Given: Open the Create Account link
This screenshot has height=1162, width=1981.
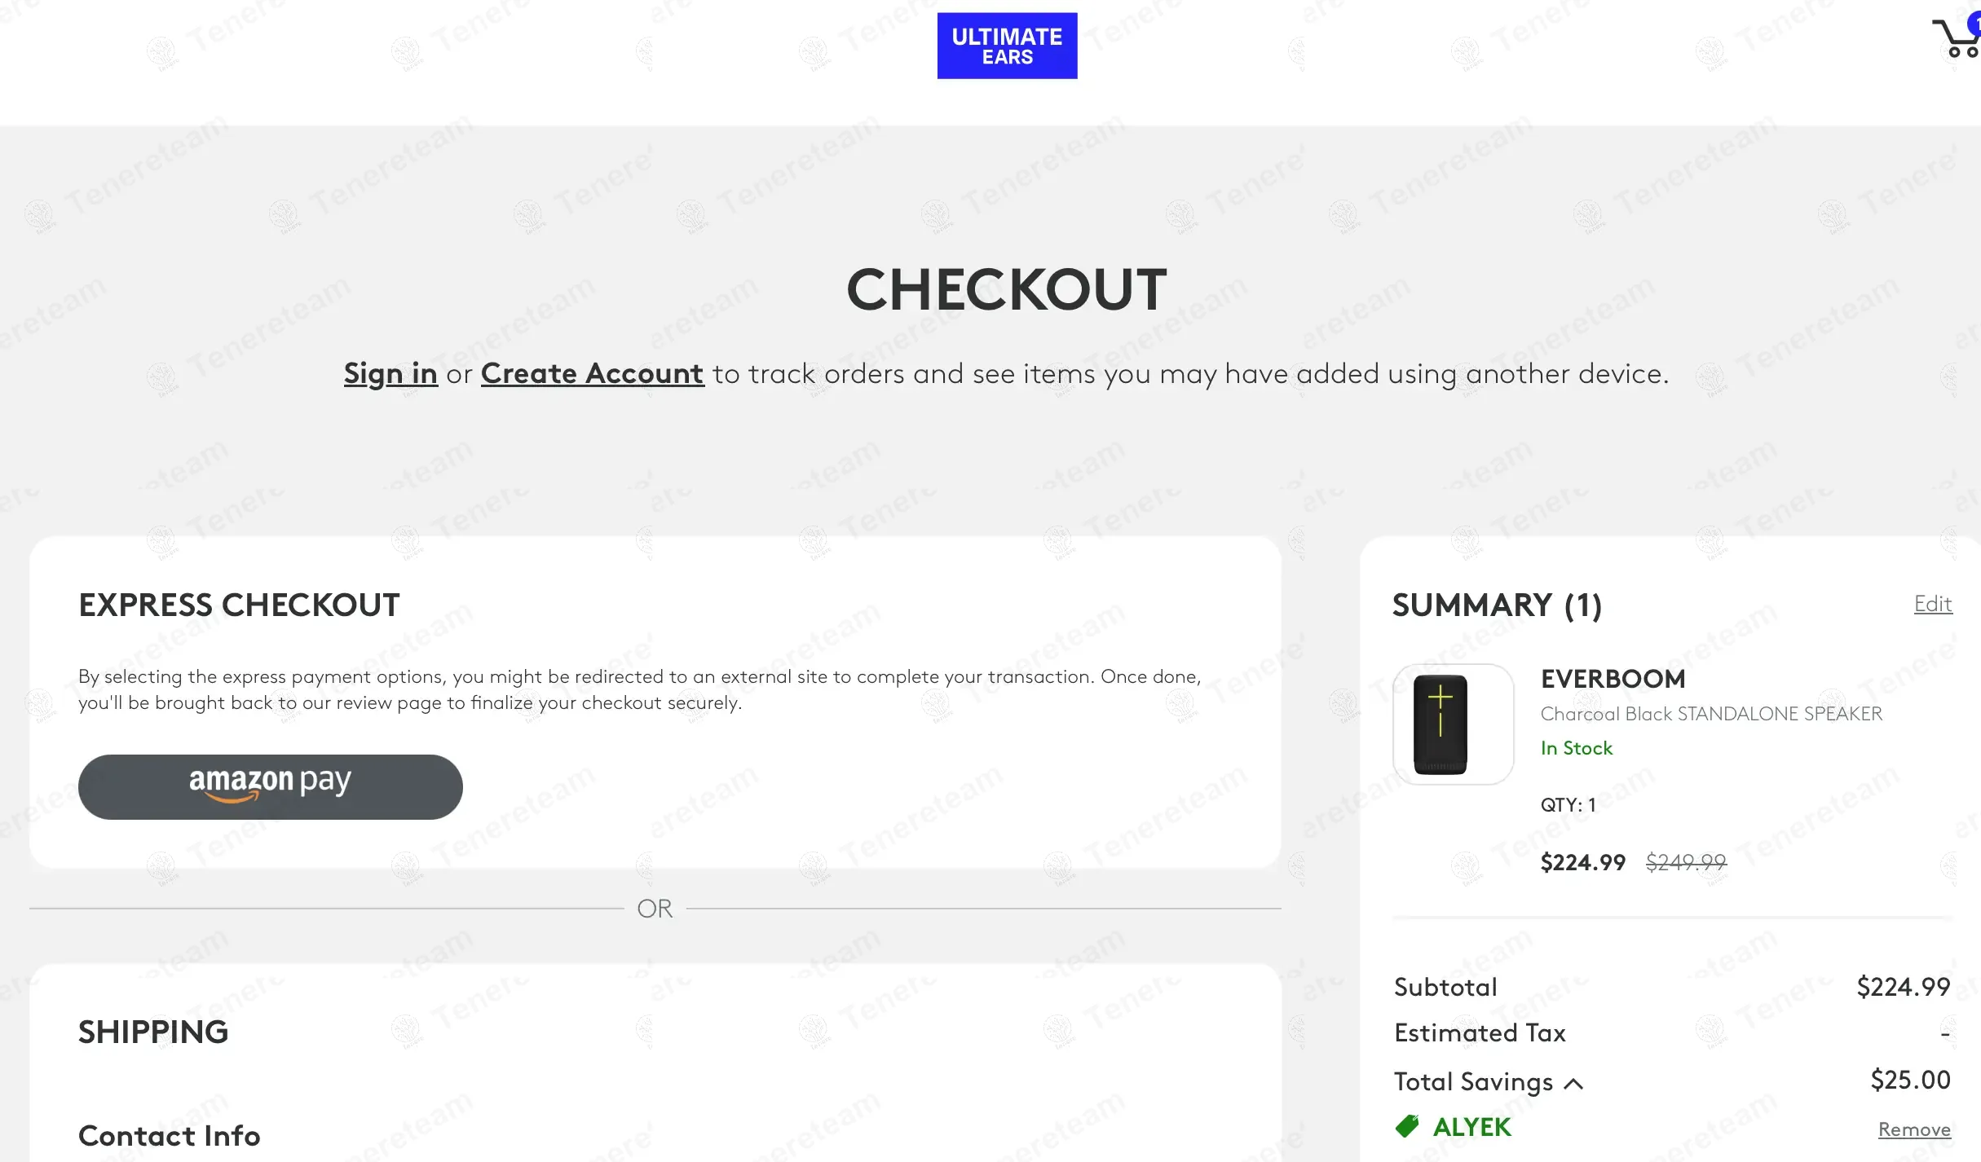Looking at the screenshot, I should coord(592,373).
